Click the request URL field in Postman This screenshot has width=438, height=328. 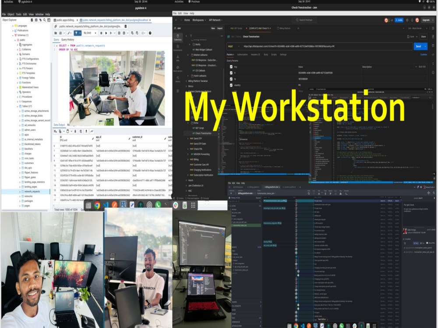(x=326, y=47)
